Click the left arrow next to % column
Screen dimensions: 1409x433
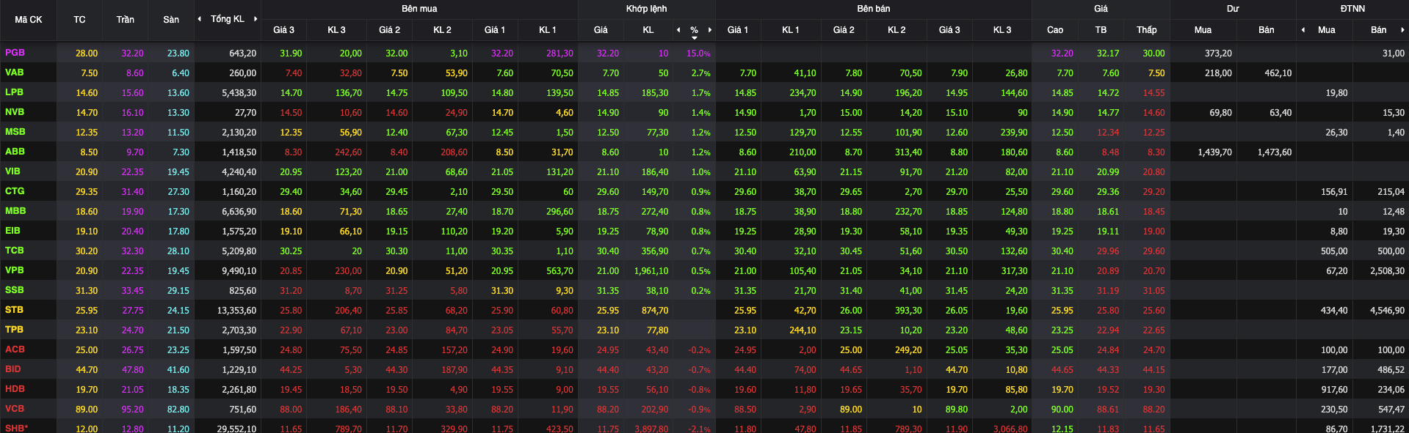(678, 30)
